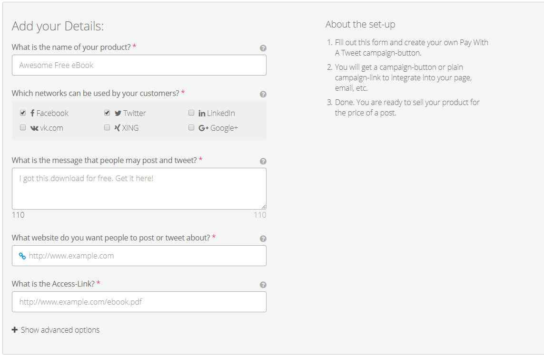Screen dimensions: 544x355
Task: Uncheck the Facebook network checkbox
Action: tap(23, 113)
